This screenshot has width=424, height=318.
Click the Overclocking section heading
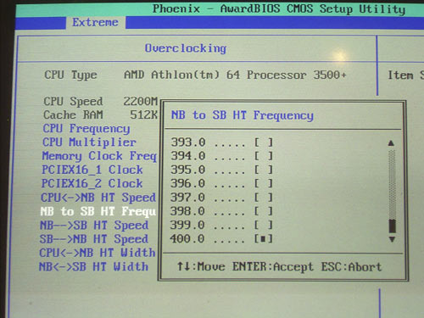tap(186, 48)
